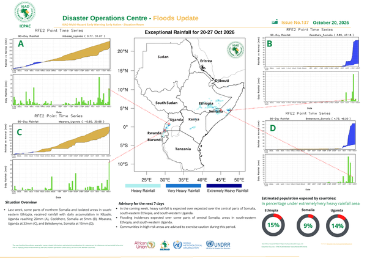Click the Mbarara daily rainfall bar chart
Screen dimensions: 367x259
61,175
